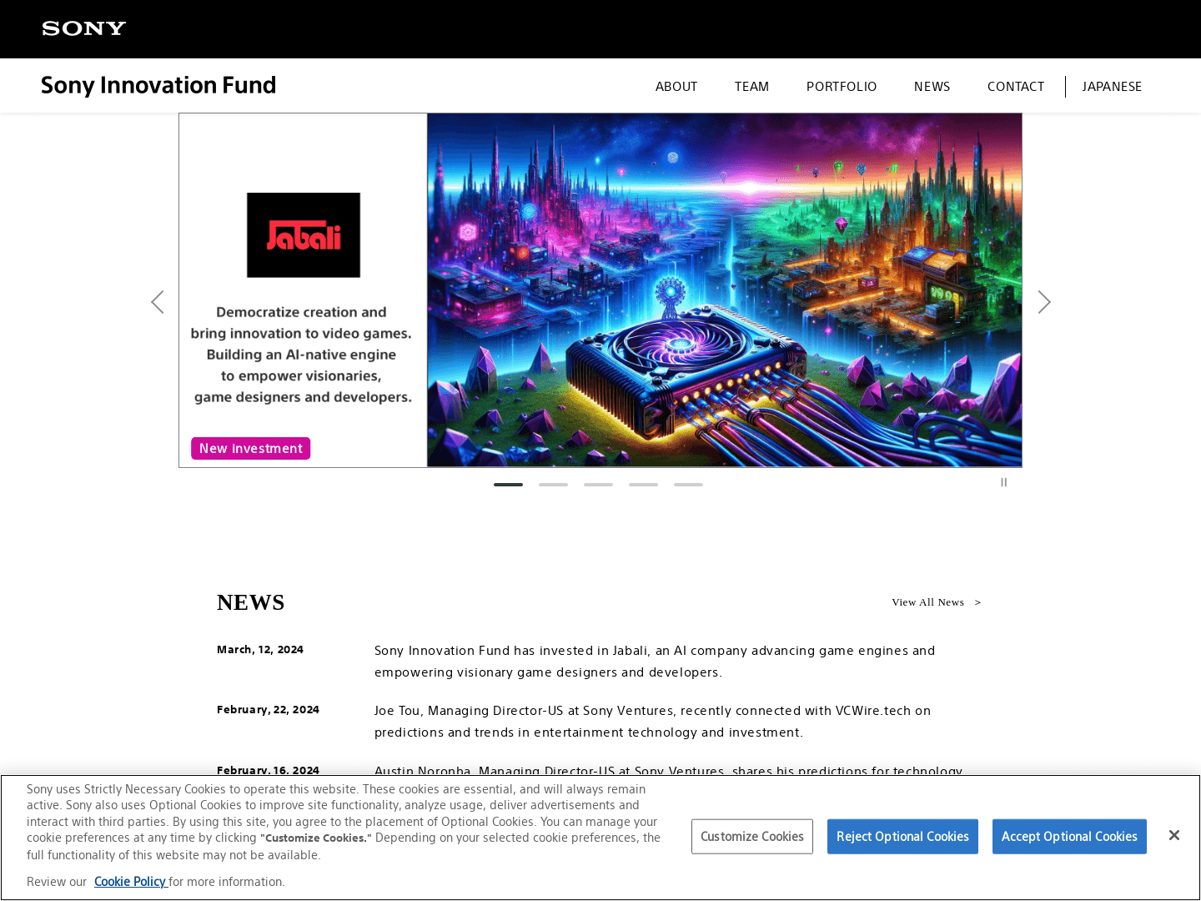
Task: Open the Cookie Policy link
Action: 130,881
